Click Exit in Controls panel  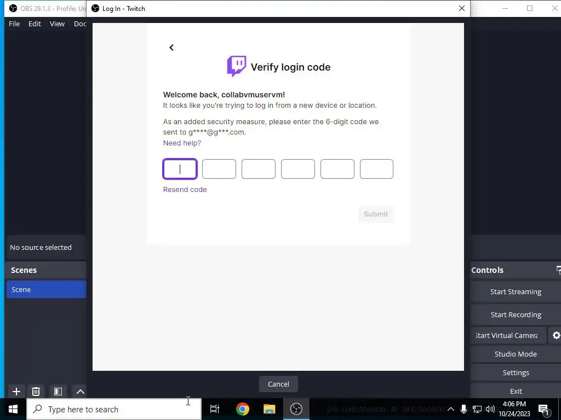click(x=516, y=391)
